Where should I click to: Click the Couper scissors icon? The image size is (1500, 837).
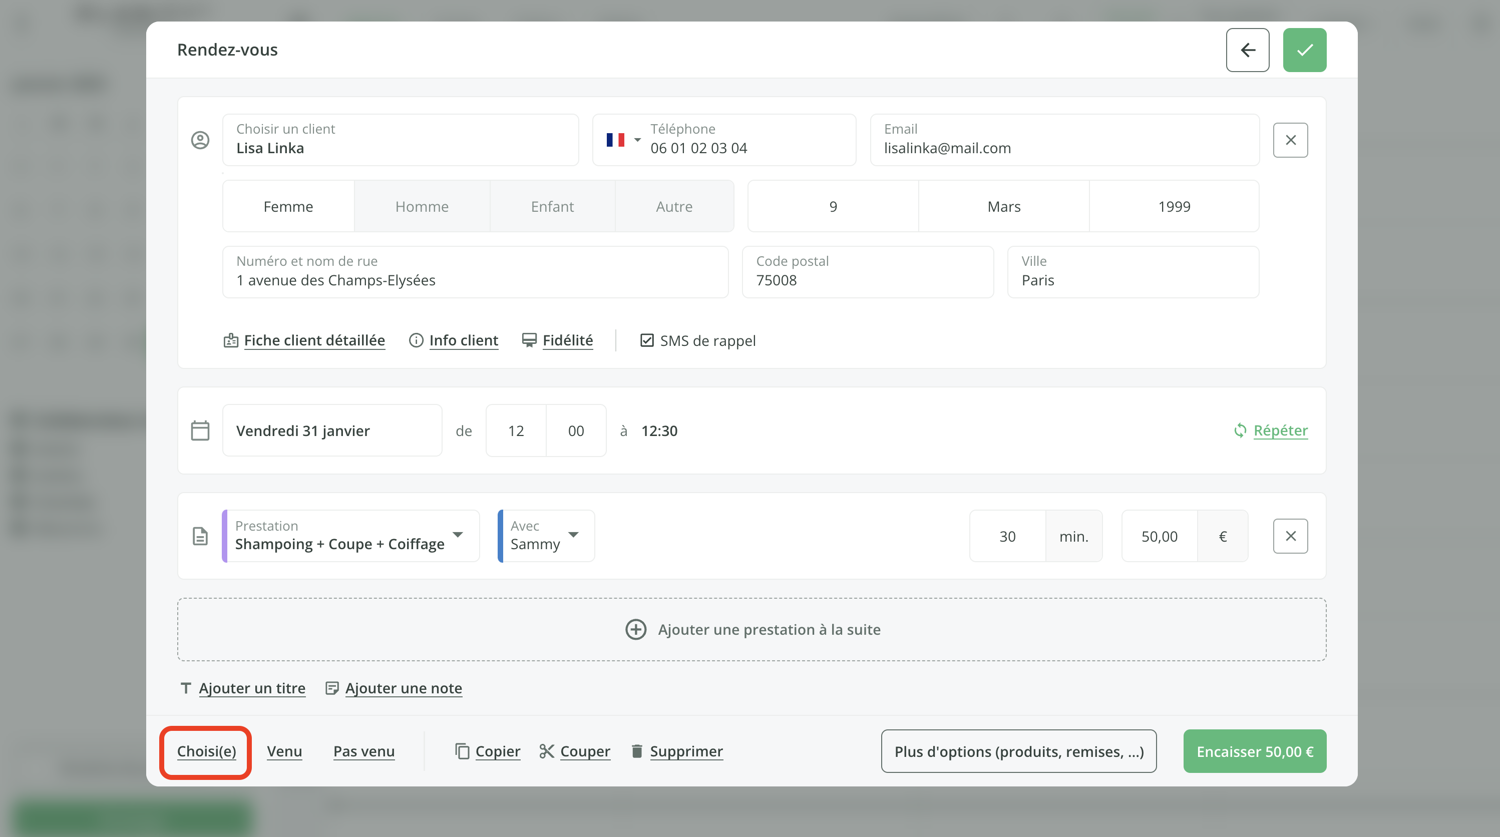(x=546, y=751)
